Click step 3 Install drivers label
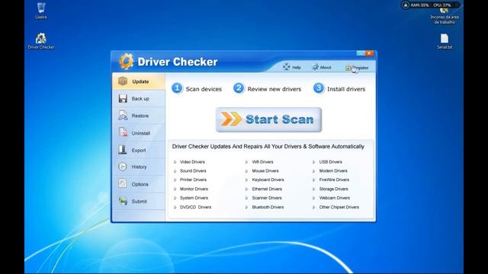Screen dimensions: 488x274 point(346,89)
